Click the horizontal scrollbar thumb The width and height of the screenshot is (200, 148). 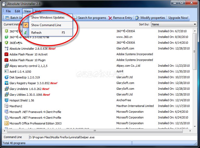[95, 131]
